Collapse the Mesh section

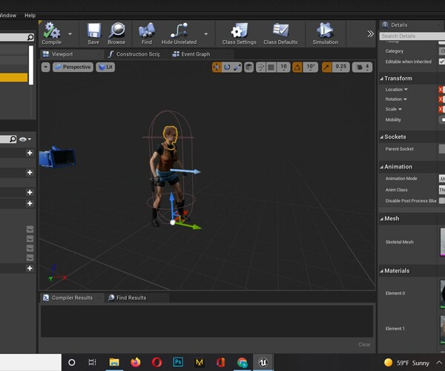tap(381, 219)
